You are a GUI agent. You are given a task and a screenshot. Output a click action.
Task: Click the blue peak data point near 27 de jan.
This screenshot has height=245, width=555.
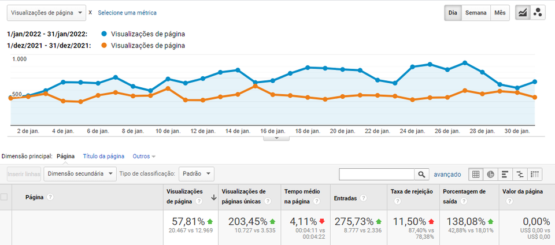pyautogui.click(x=465, y=63)
